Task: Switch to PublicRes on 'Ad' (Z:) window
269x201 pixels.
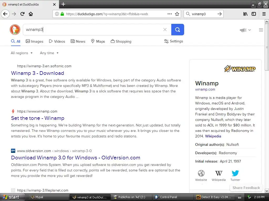Action: click(x=132, y=197)
